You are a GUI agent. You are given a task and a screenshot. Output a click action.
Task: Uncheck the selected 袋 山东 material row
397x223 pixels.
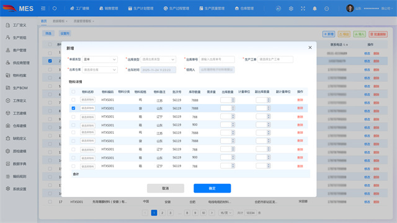point(73,108)
